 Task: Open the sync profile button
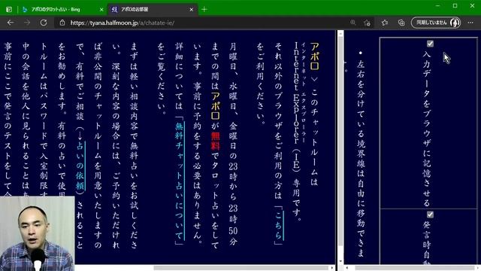click(436, 23)
